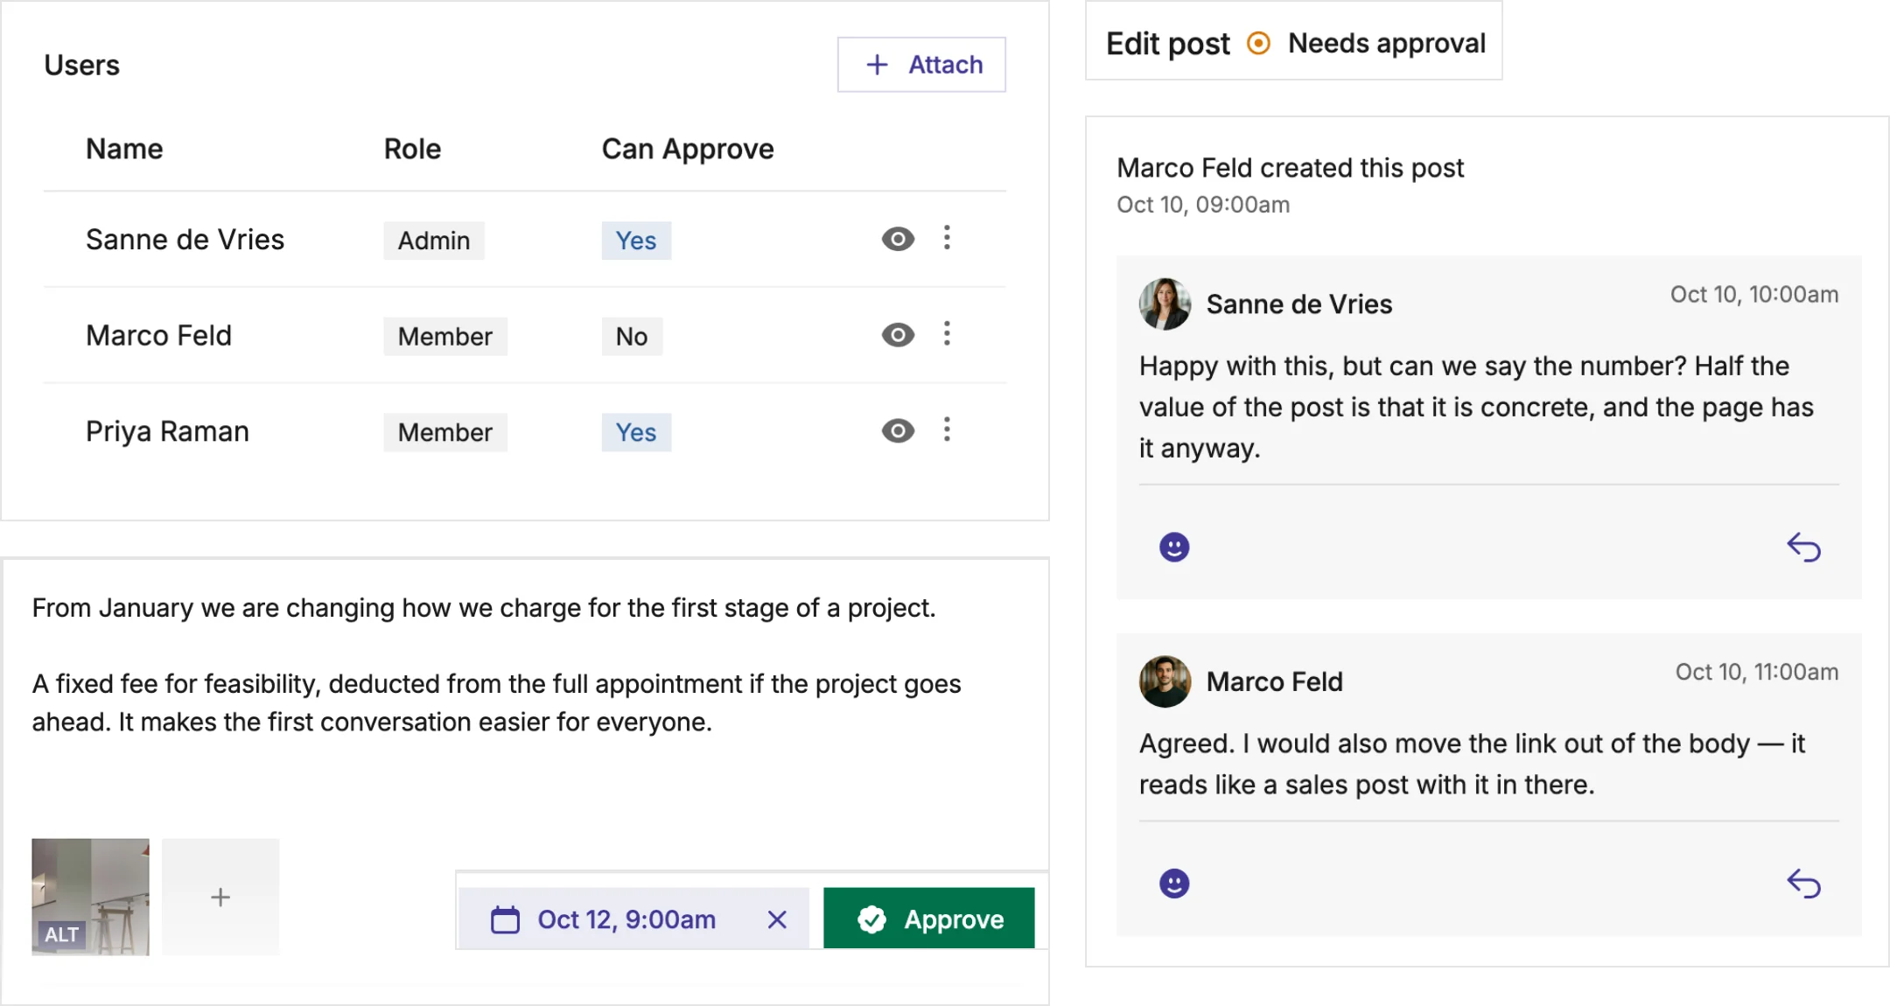Click Marco Feld's No approval badge
Viewport: 1890px width, 1006px height.
click(x=632, y=337)
